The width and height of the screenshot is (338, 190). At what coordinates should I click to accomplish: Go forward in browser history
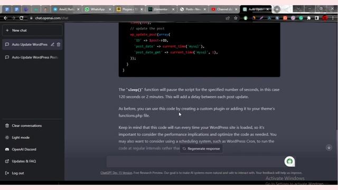13,18
